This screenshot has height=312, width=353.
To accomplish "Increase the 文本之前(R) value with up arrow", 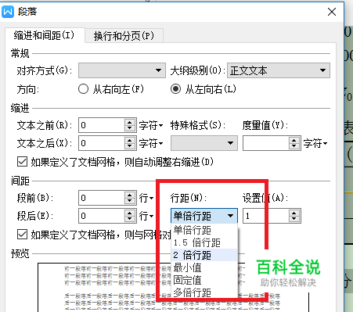I will (x=130, y=122).
